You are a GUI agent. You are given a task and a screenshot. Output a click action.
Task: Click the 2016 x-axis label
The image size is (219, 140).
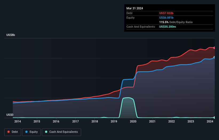(56, 121)
